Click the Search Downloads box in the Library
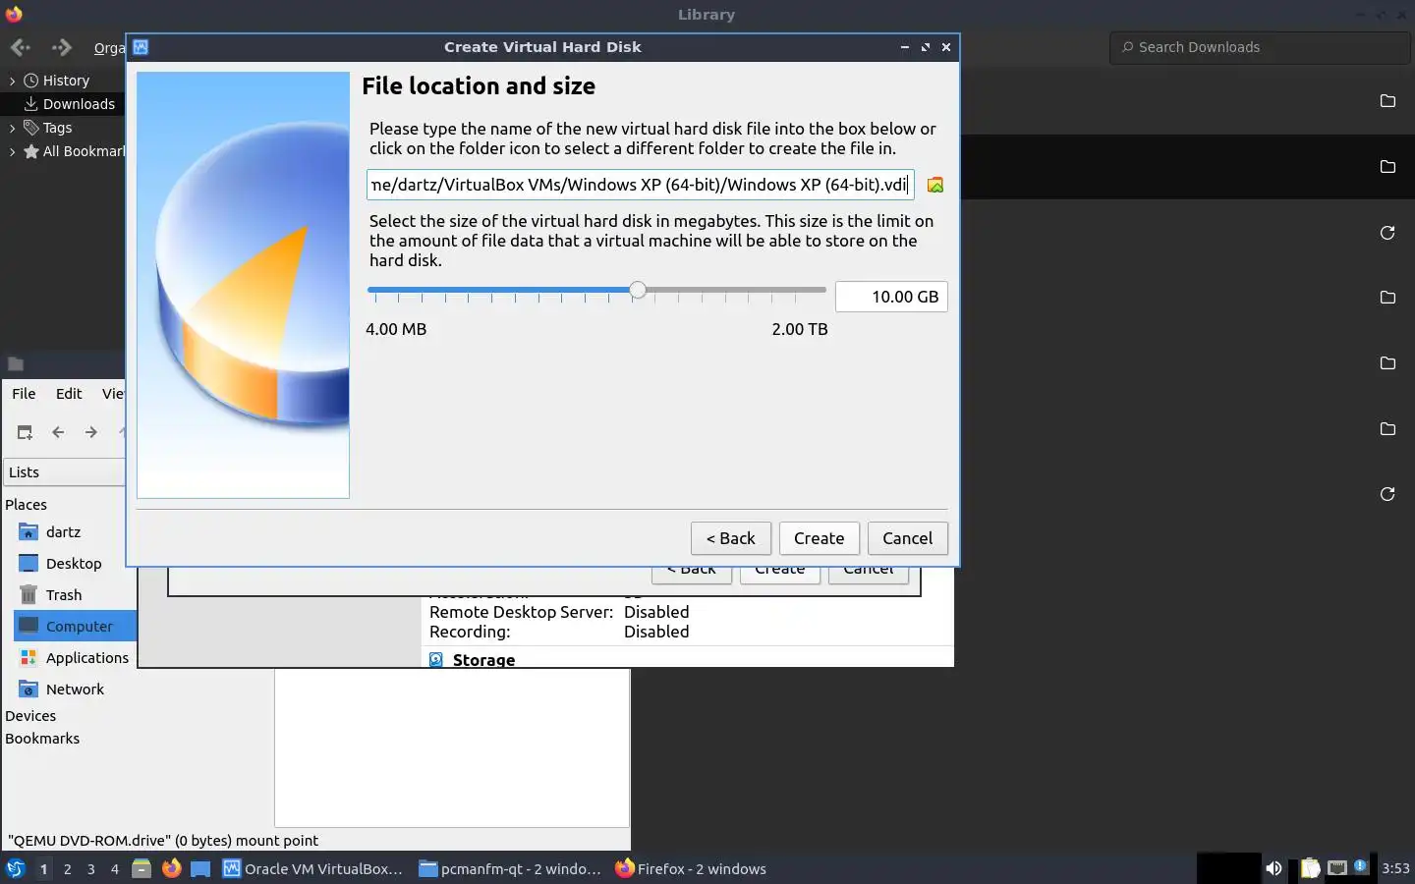Image resolution: width=1415 pixels, height=884 pixels. [1261, 47]
